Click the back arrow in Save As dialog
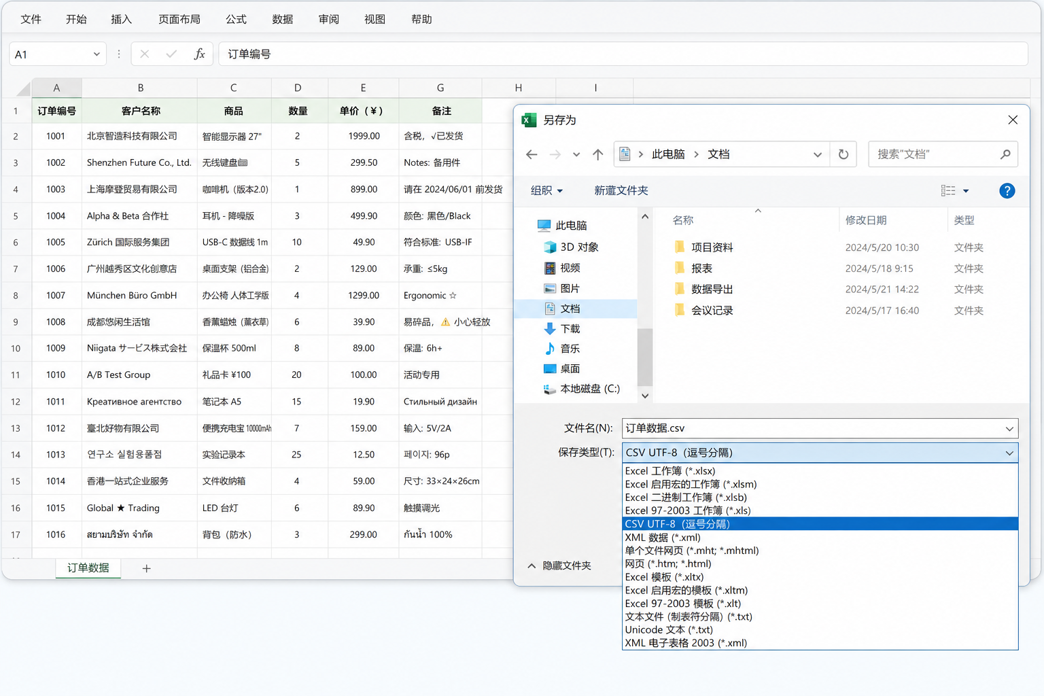This screenshot has height=696, width=1044. [532, 155]
